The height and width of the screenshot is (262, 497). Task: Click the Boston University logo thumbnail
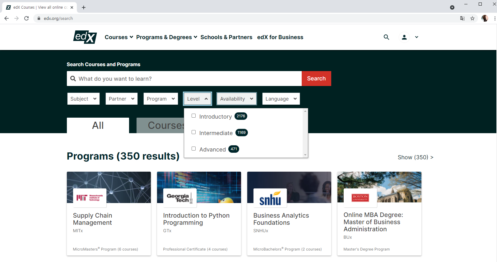(x=360, y=198)
